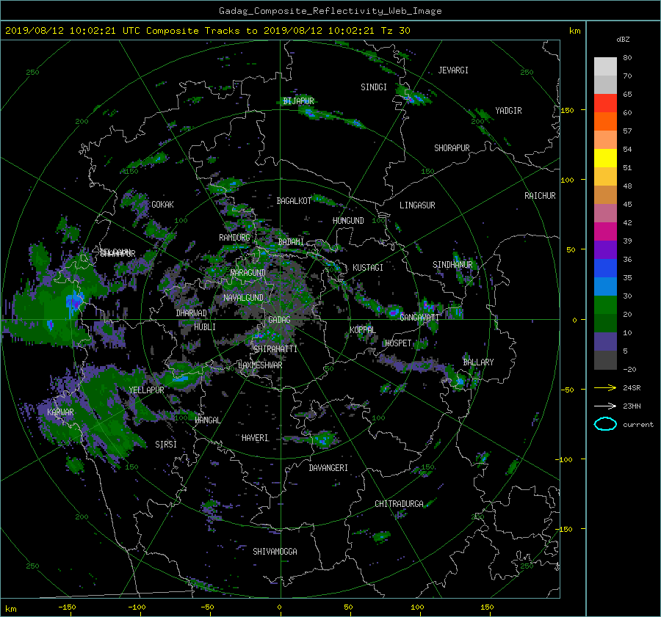Pick the magenta 39-42 dBZ legend swatch

coord(605,232)
